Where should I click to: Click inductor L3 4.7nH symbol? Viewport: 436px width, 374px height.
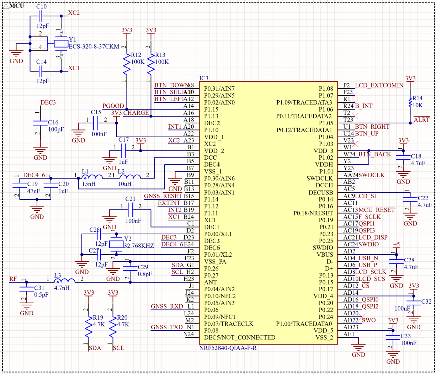(64, 280)
